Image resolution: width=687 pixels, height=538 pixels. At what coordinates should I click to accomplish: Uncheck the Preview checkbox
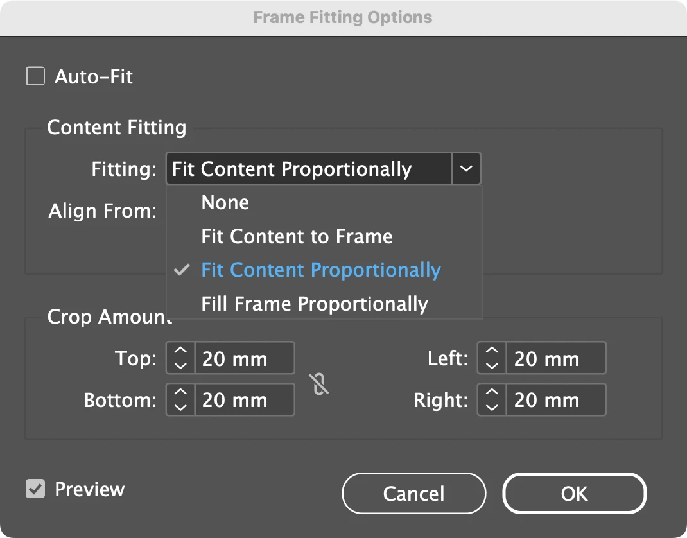point(35,489)
